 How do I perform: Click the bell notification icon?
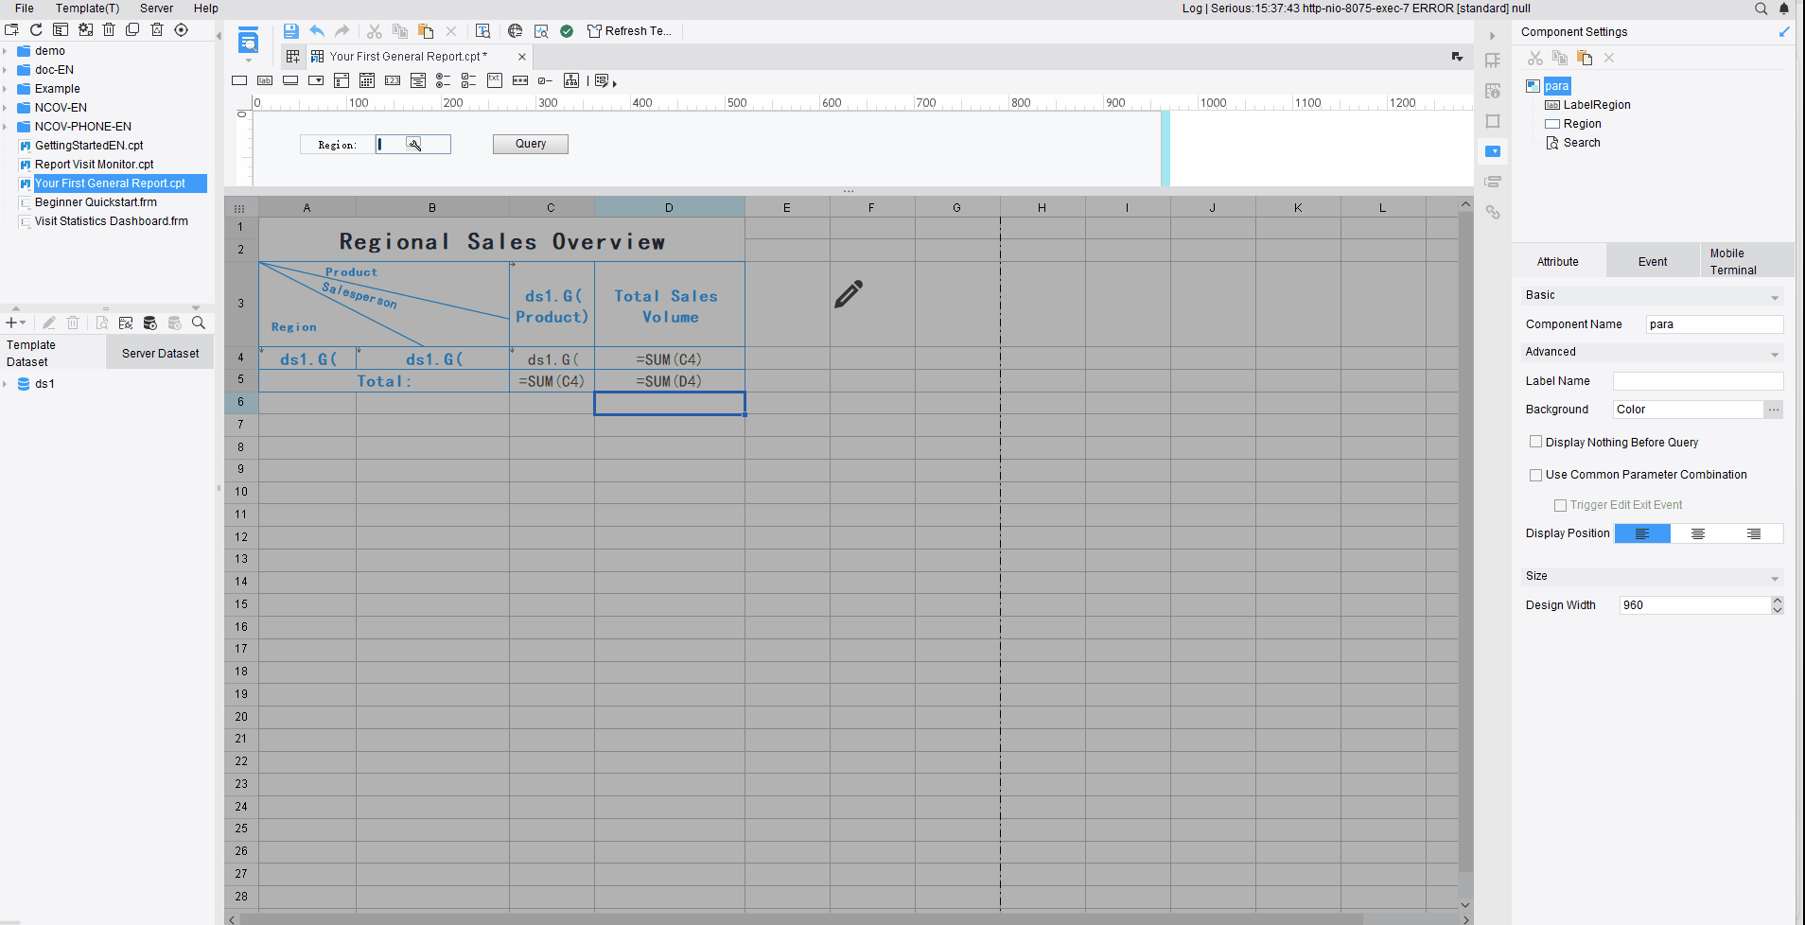pyautogui.click(x=1784, y=9)
